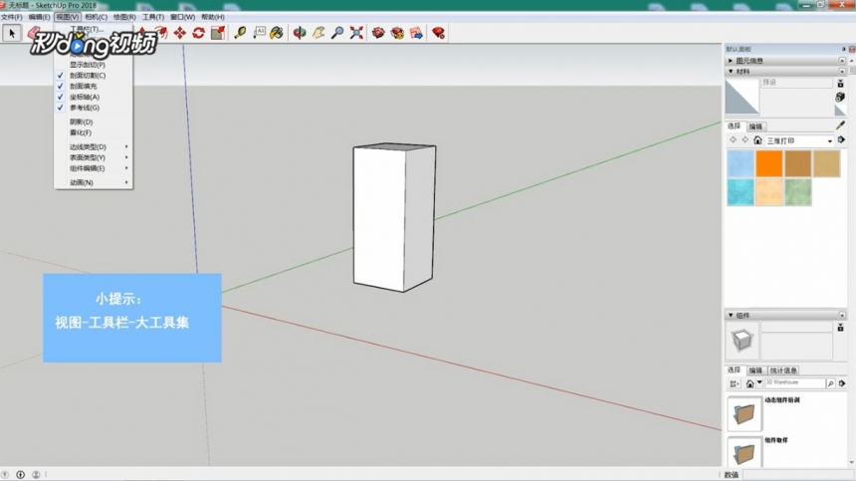Open the 工具(T) menu
This screenshot has width=856, height=481.
pyautogui.click(x=153, y=18)
